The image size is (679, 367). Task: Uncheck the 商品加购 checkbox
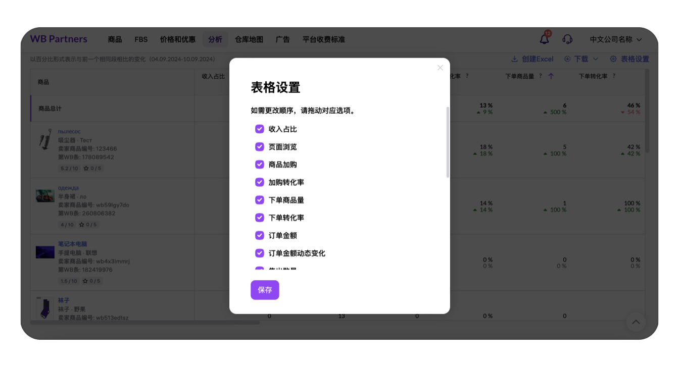pos(260,165)
